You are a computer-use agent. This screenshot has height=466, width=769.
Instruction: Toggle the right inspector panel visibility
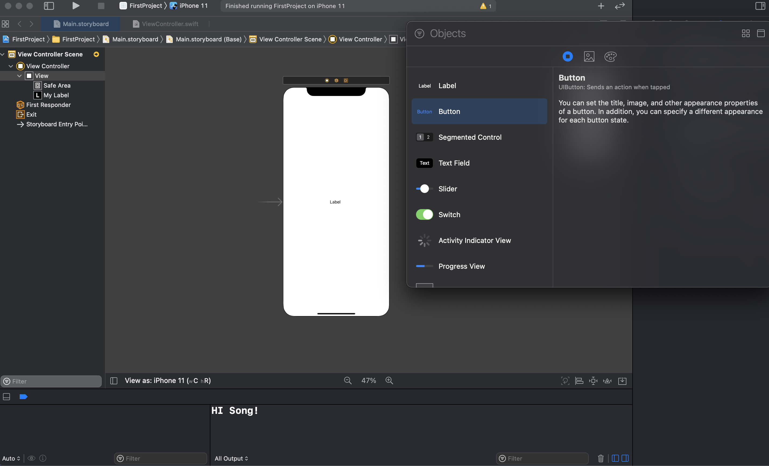pyautogui.click(x=761, y=6)
